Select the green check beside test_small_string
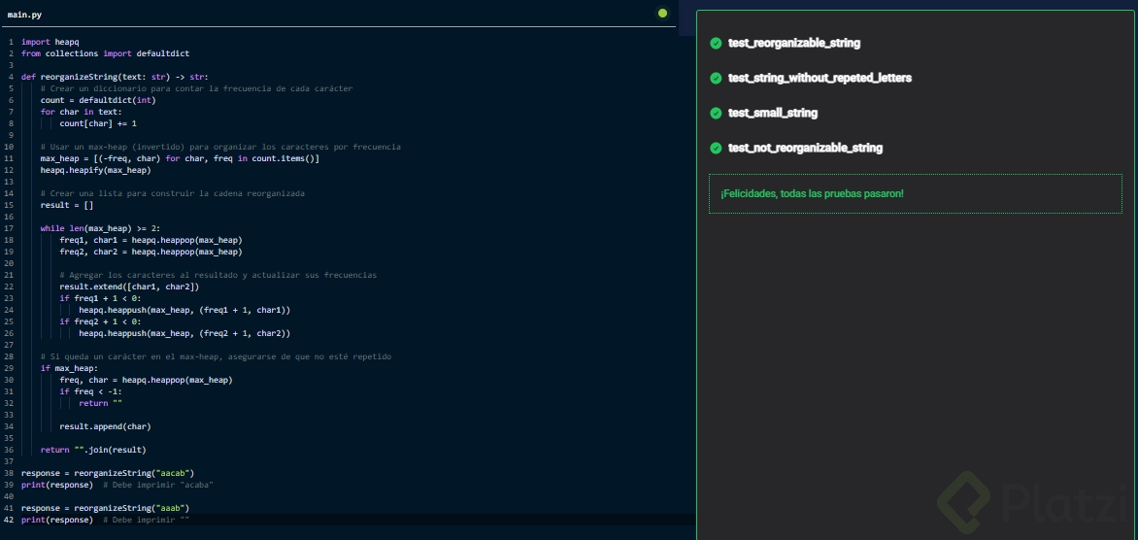This screenshot has height=540, width=1138. [716, 113]
